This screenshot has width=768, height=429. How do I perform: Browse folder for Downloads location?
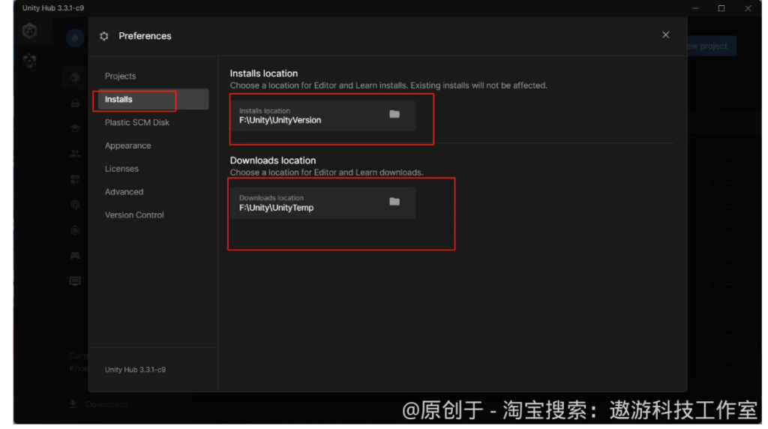coord(394,201)
